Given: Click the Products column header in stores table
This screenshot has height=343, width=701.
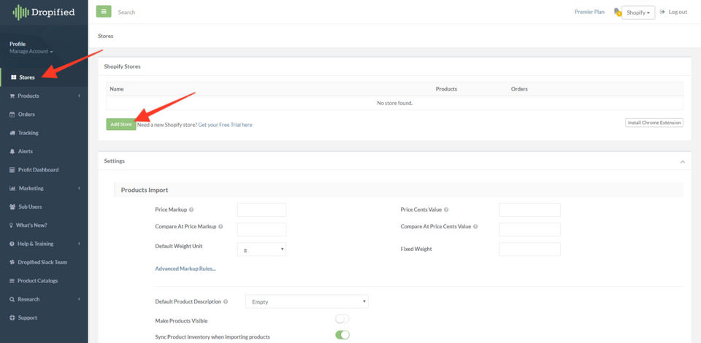Looking at the screenshot, I should [x=446, y=89].
